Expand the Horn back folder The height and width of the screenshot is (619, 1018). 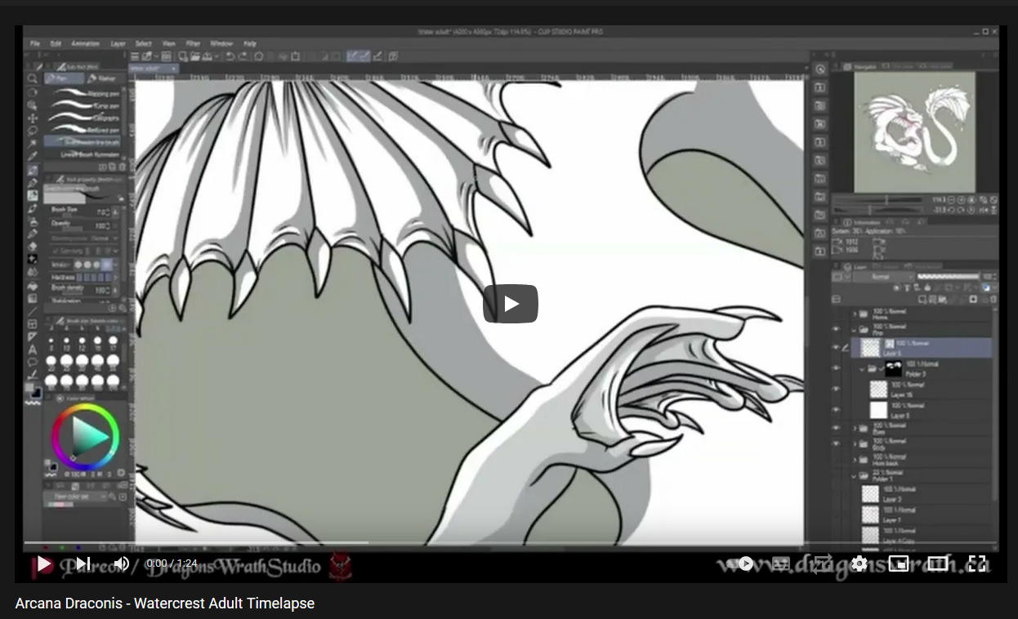pyautogui.click(x=855, y=460)
